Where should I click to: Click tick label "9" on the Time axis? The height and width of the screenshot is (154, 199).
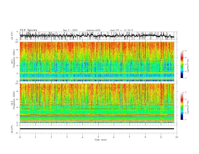pyautogui.click(x=161, y=137)
